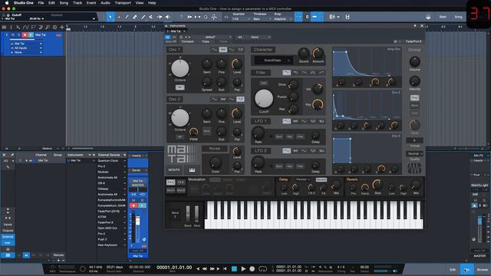Viewport: 491px width, 276px height.
Task: Select the Listen speaker tool
Action: [168, 17]
